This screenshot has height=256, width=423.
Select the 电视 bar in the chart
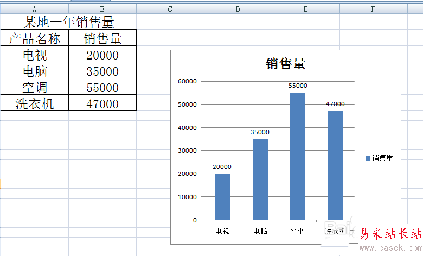coord(222,197)
